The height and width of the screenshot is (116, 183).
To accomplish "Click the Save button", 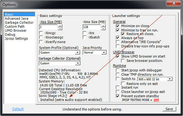I will 169,109.
